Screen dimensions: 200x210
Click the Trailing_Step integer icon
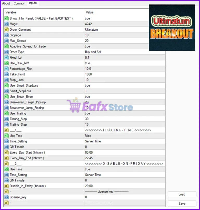pyautogui.click(x=6, y=124)
